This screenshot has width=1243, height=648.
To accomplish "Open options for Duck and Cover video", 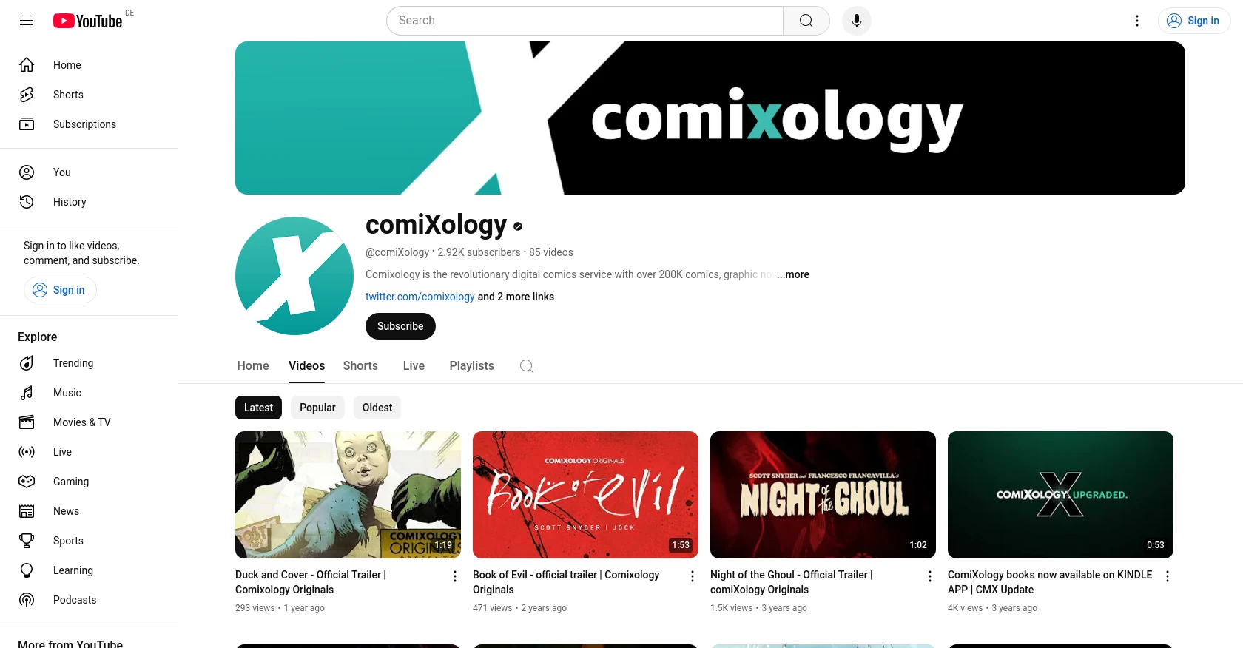I will 455,576.
